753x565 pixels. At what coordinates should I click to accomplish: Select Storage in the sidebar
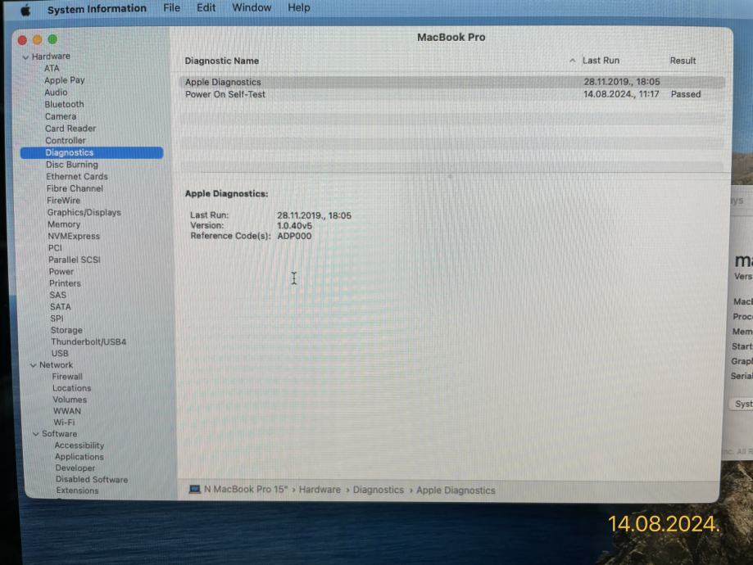coord(66,330)
